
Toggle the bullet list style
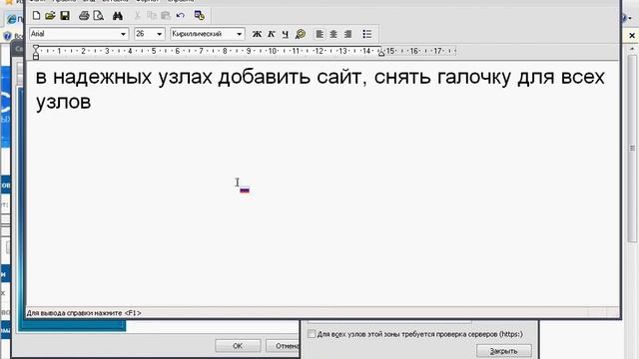367,34
